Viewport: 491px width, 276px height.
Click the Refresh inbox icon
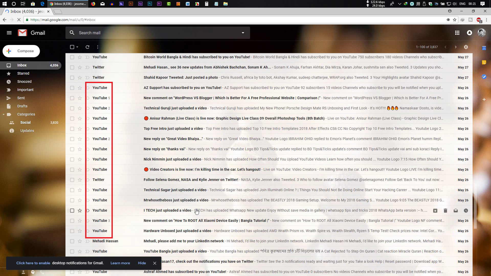(87, 47)
